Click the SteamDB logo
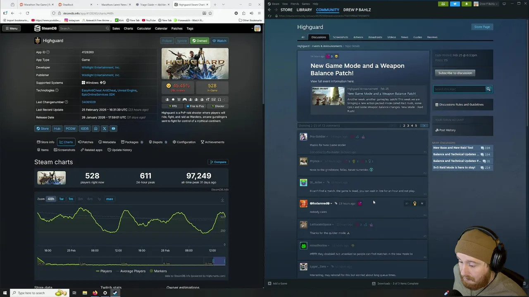The image size is (529, 297). 45,28
